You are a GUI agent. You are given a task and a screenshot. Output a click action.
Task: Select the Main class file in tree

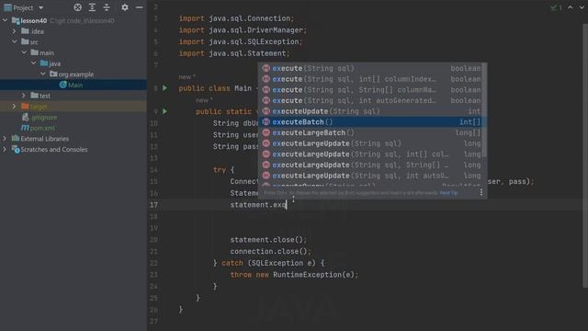tap(73, 85)
